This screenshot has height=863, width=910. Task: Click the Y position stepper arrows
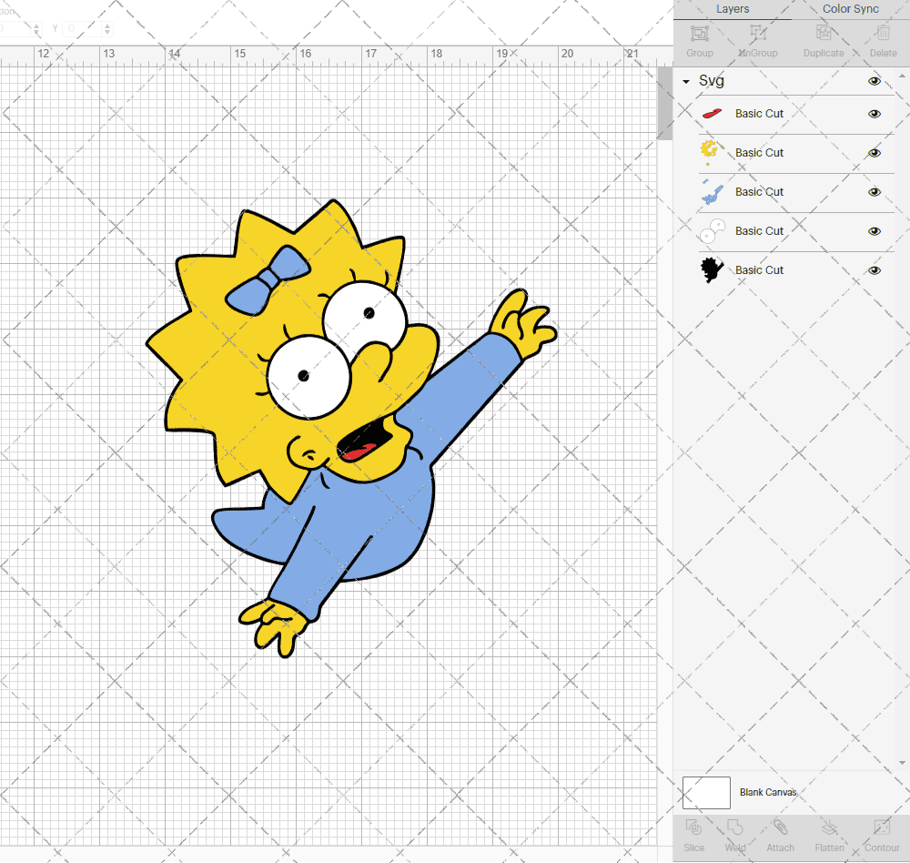107,28
